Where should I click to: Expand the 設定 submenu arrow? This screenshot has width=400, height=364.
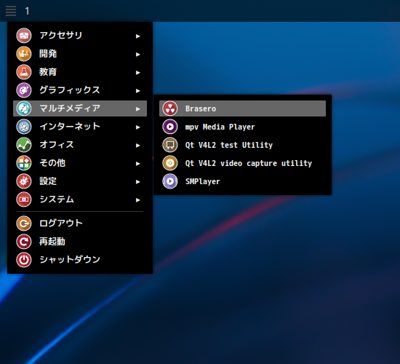tap(137, 182)
